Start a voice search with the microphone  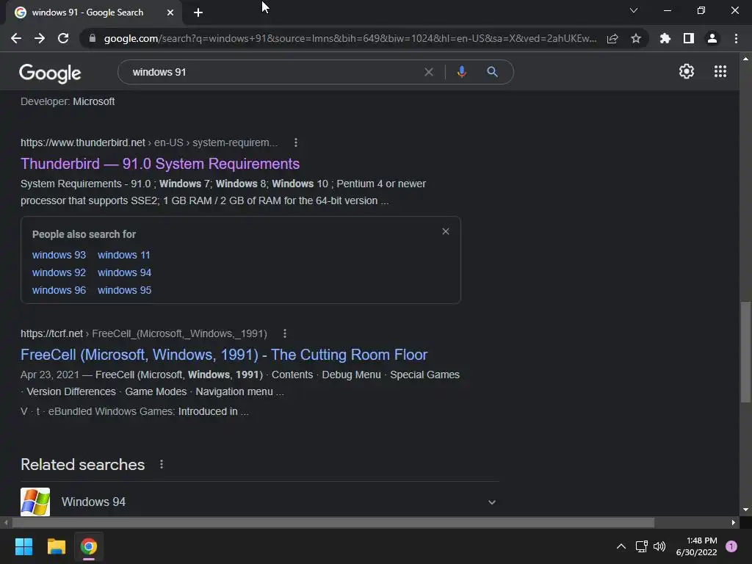[462, 72]
